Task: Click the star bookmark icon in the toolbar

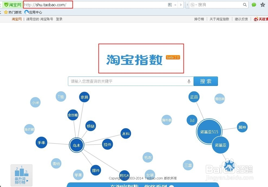Action: [262, 5]
